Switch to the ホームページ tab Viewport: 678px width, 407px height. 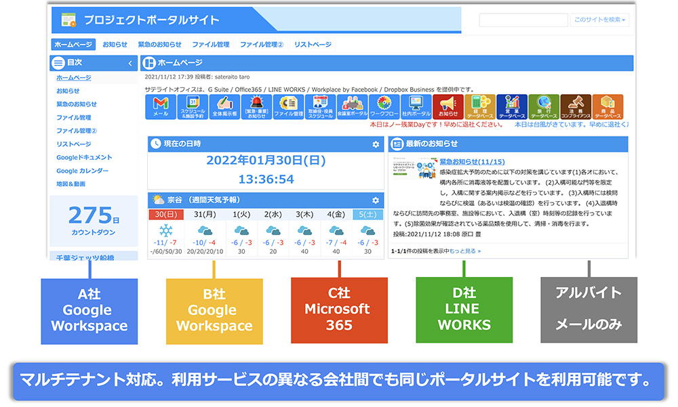click(73, 45)
